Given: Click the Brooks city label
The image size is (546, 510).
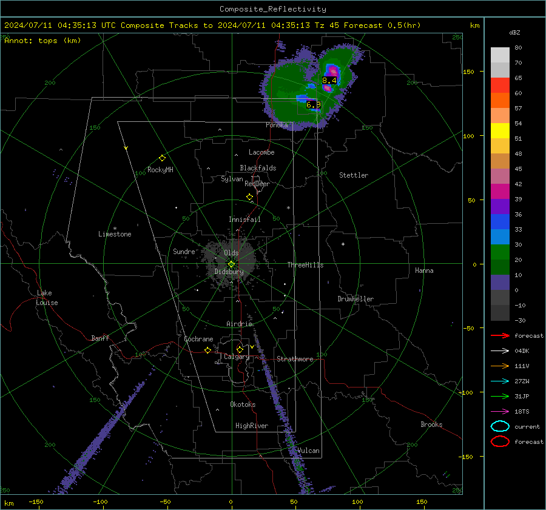Looking at the screenshot, I should (x=431, y=424).
